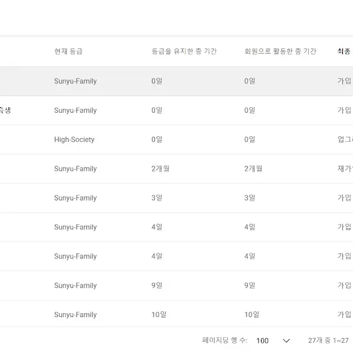Viewport: 353px width, 353px height.
Task: Click the 9일 membership row
Action: point(176,286)
